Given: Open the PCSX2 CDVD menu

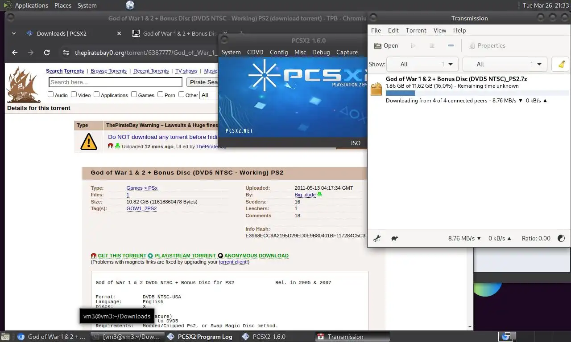Looking at the screenshot, I should coord(255,52).
